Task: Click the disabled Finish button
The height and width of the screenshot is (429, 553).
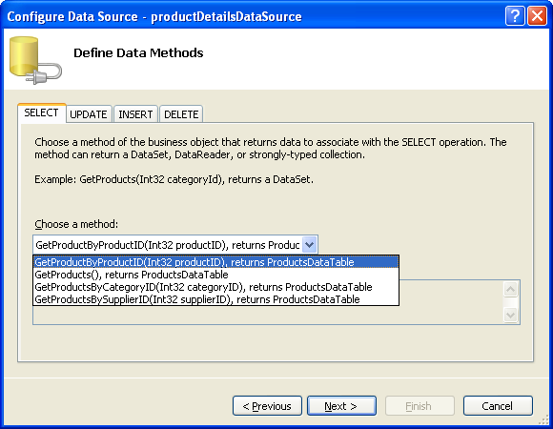Action: coord(420,406)
